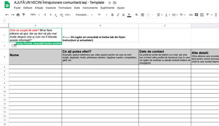The height and width of the screenshot is (126, 219).
Task: Expand the merge cells dropdown arrow
Action: point(153,15)
